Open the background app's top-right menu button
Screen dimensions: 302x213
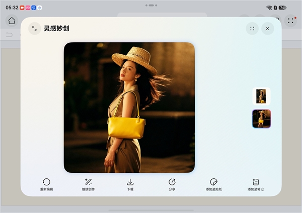(x=290, y=21)
